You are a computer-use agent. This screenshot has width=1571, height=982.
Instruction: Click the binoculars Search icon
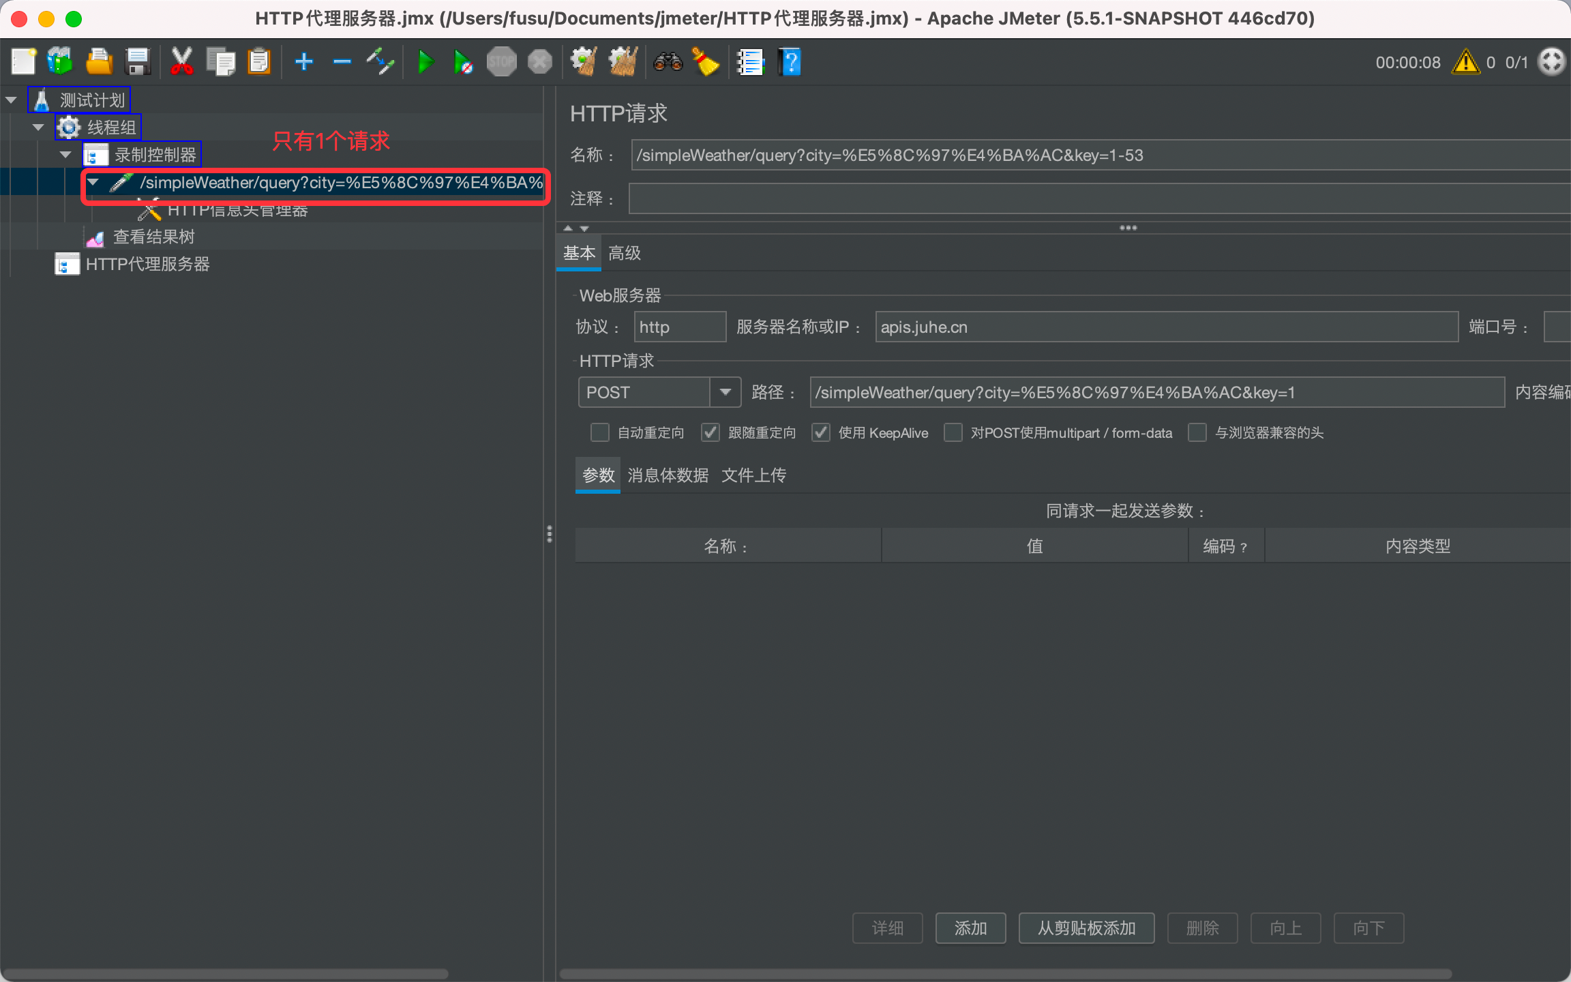(x=668, y=62)
